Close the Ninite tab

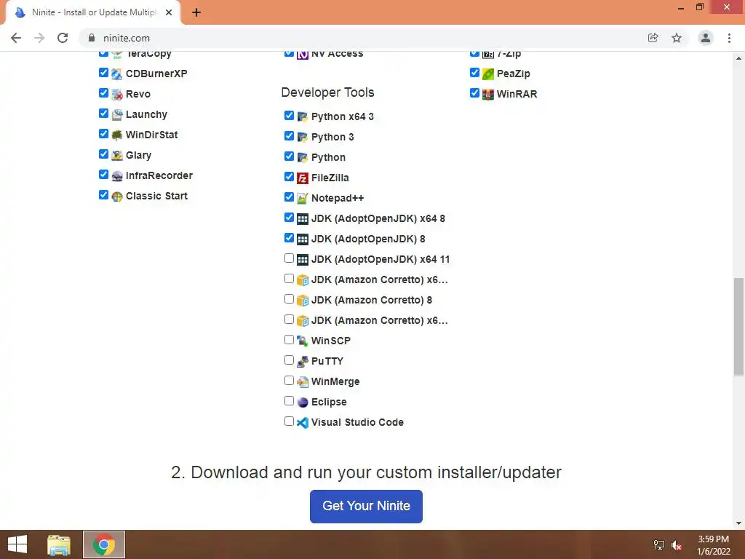tap(169, 12)
